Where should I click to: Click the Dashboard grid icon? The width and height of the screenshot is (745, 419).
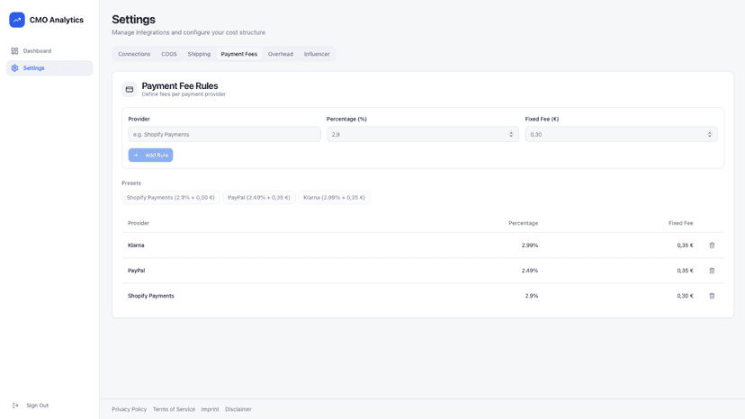click(14, 51)
